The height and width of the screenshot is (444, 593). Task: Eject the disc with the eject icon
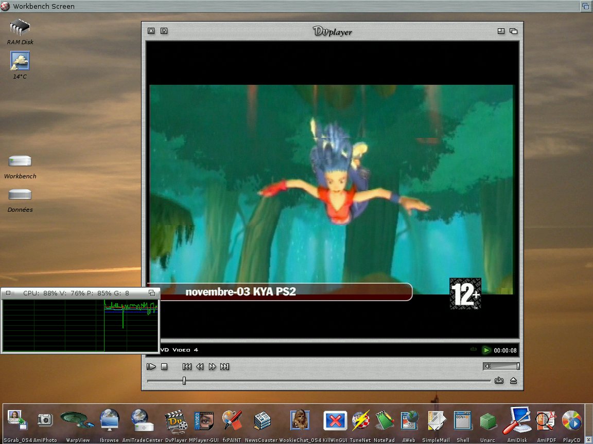[x=513, y=381]
